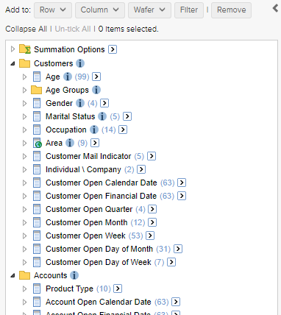The image size is (281, 315).
Task: Expand the Summation Options folder
Action: point(13,49)
